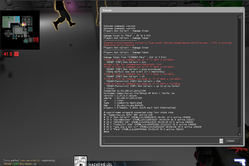This screenshot has height=166, width=249.
Task: Close the Konzole window
Action: (x=241, y=10)
